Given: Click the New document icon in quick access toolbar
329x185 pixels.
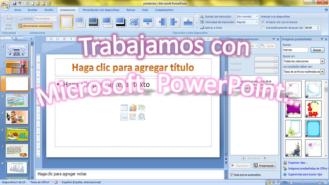Looking at the screenshot, I should [x=33, y=3].
